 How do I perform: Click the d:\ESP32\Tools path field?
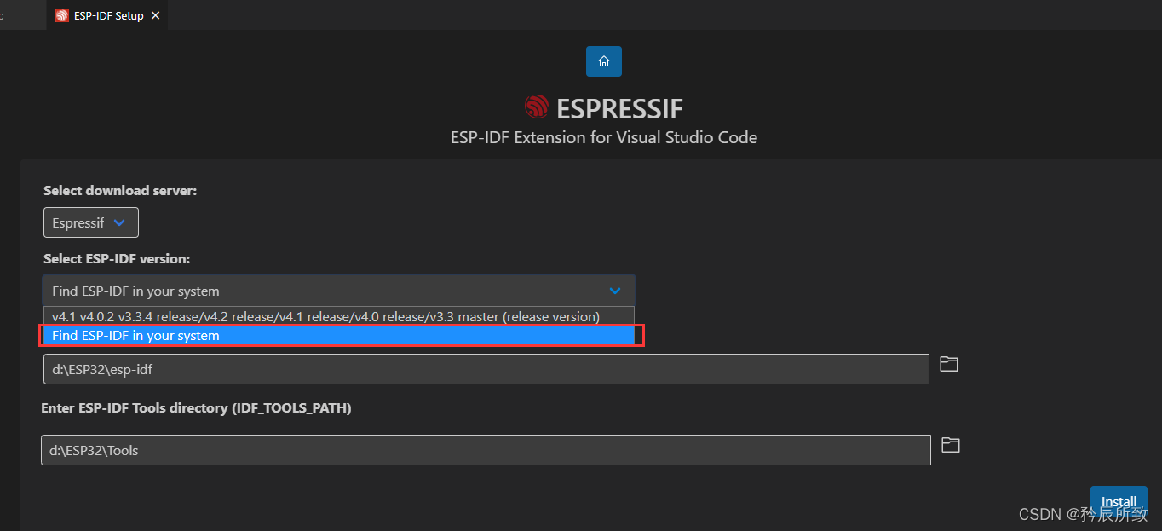486,450
